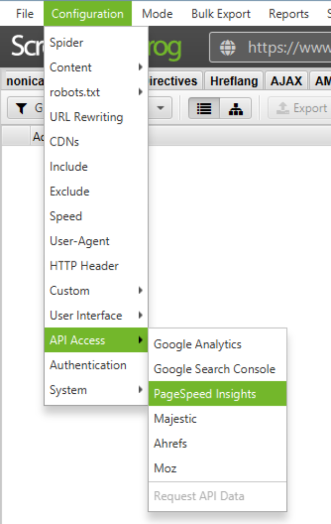This screenshot has height=524, width=331.
Task: Open the filter dropdown arrow
Action: [160, 108]
